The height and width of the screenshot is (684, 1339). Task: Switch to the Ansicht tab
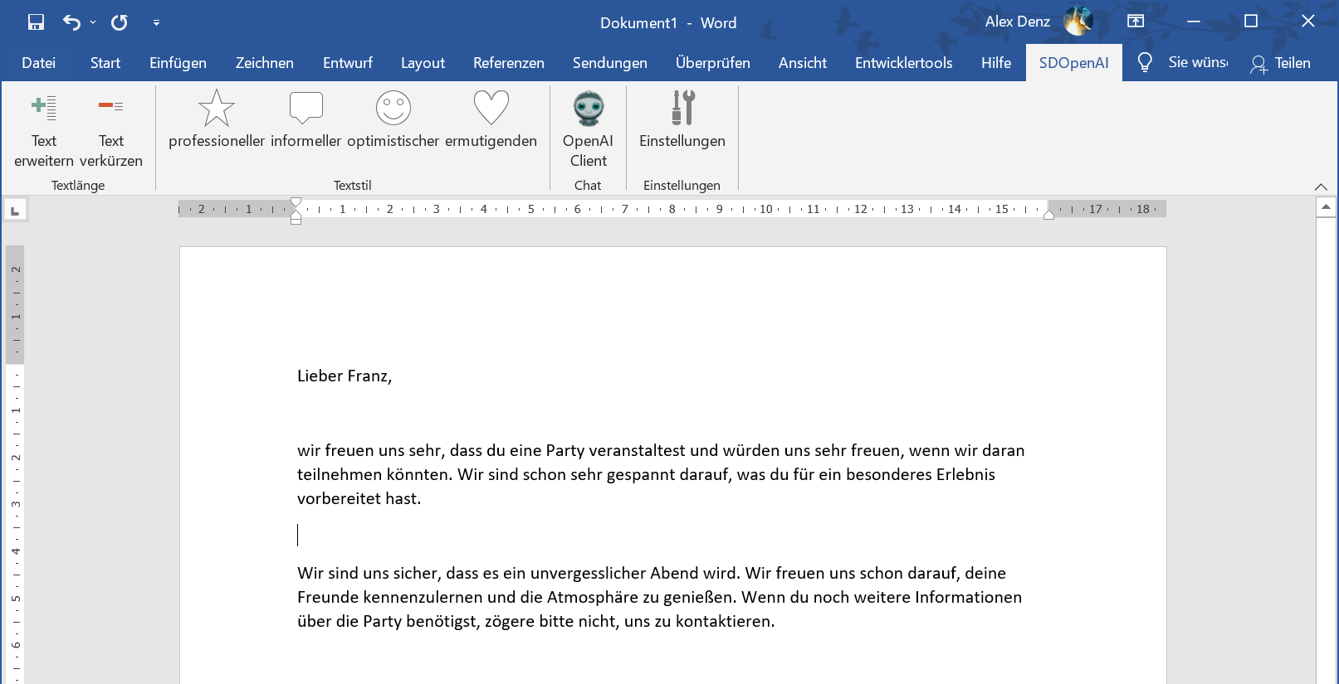pos(803,63)
